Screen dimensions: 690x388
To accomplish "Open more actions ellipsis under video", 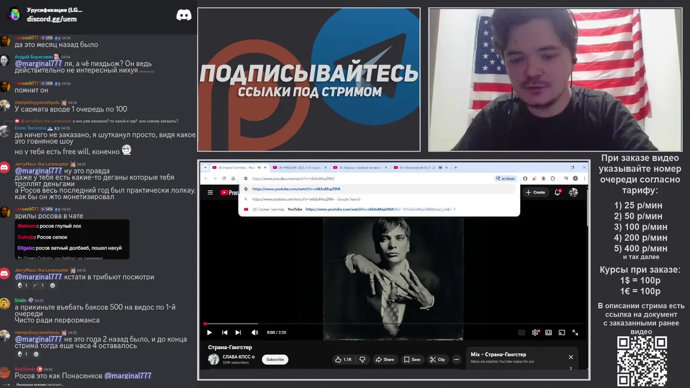I will [457, 359].
